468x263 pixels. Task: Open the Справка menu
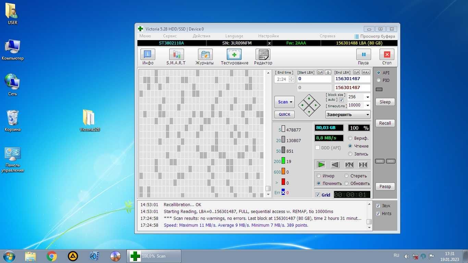pos(327,36)
